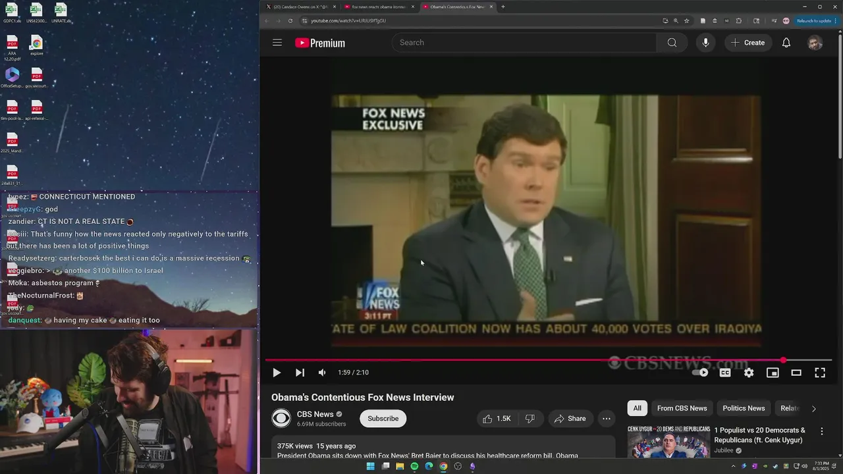The width and height of the screenshot is (843, 474).
Task: Like the video with 1.5K likes
Action: [x=497, y=419]
